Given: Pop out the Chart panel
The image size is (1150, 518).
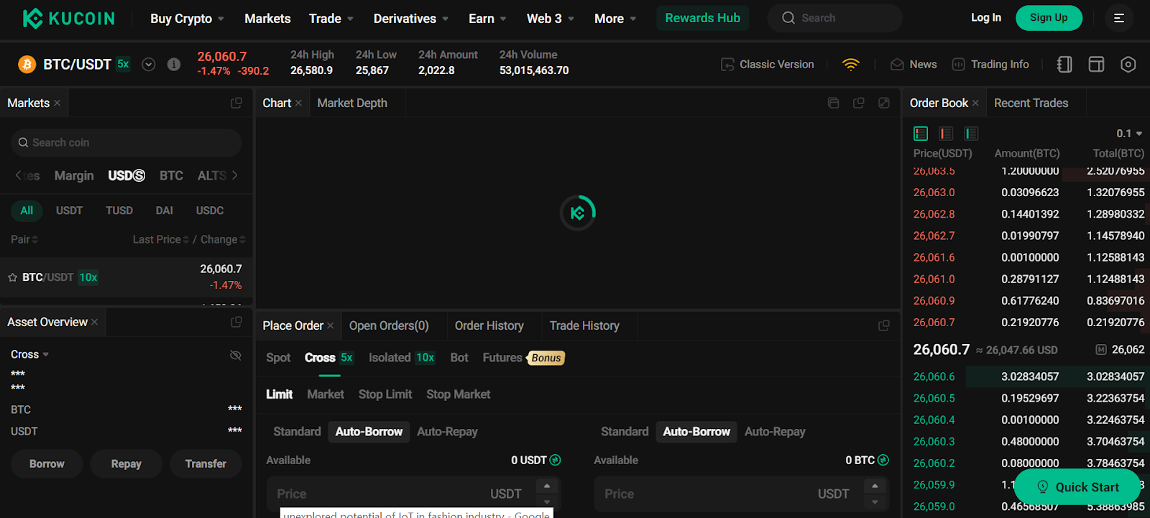Looking at the screenshot, I should coord(859,103).
